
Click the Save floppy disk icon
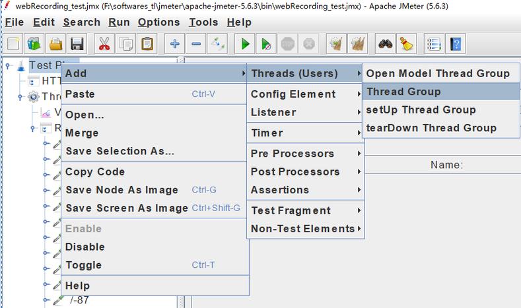click(77, 44)
